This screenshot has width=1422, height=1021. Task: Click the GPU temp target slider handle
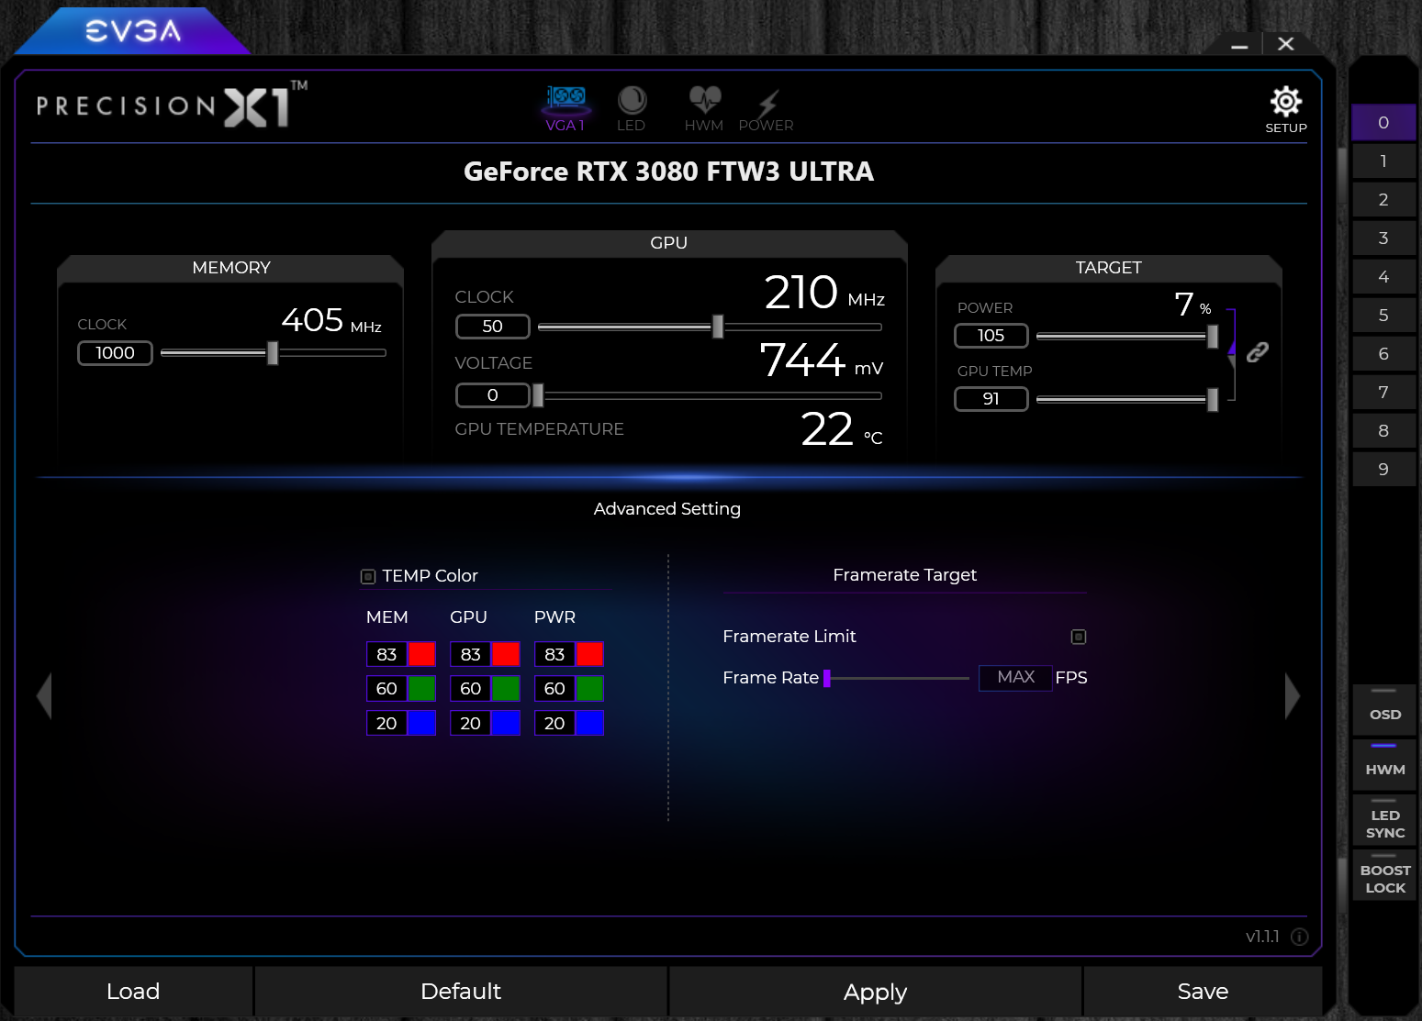[1213, 400]
